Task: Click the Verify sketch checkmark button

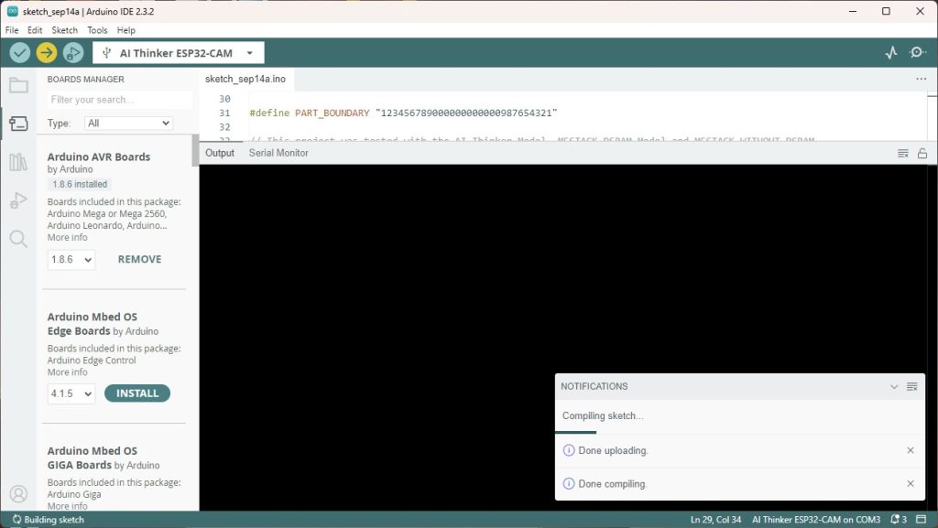Action: [19, 53]
